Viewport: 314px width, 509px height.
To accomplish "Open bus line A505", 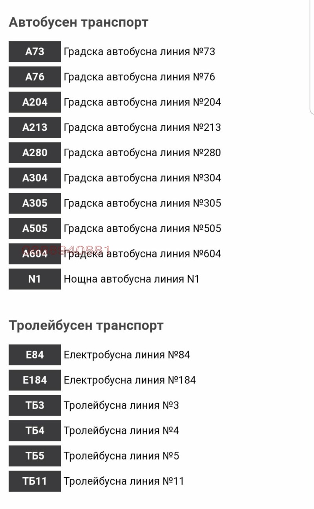I will coord(35,228).
